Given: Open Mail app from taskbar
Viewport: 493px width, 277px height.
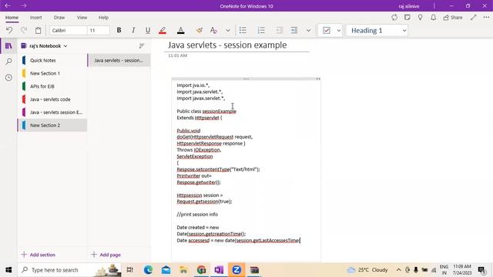Looking at the screenshot, I should (166, 270).
